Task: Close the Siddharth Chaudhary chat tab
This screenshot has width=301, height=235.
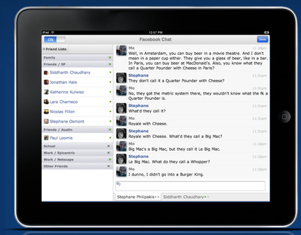Action: pos(208,197)
